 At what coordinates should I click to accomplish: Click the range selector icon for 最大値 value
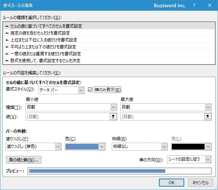tap(208, 116)
